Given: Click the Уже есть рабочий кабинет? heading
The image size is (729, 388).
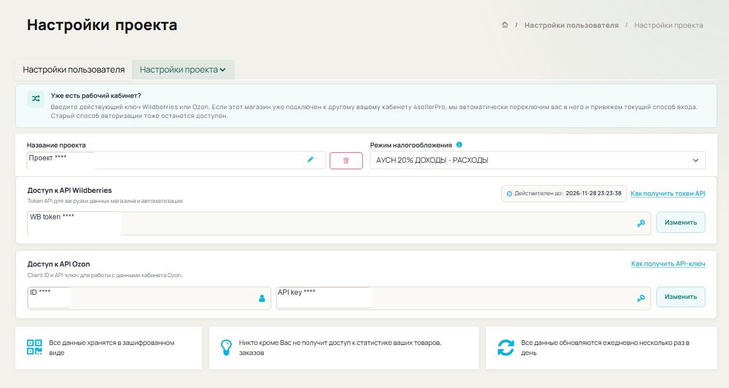Looking at the screenshot, I should tap(96, 95).
